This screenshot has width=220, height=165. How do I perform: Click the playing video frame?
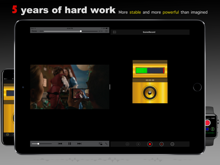pos(70,87)
